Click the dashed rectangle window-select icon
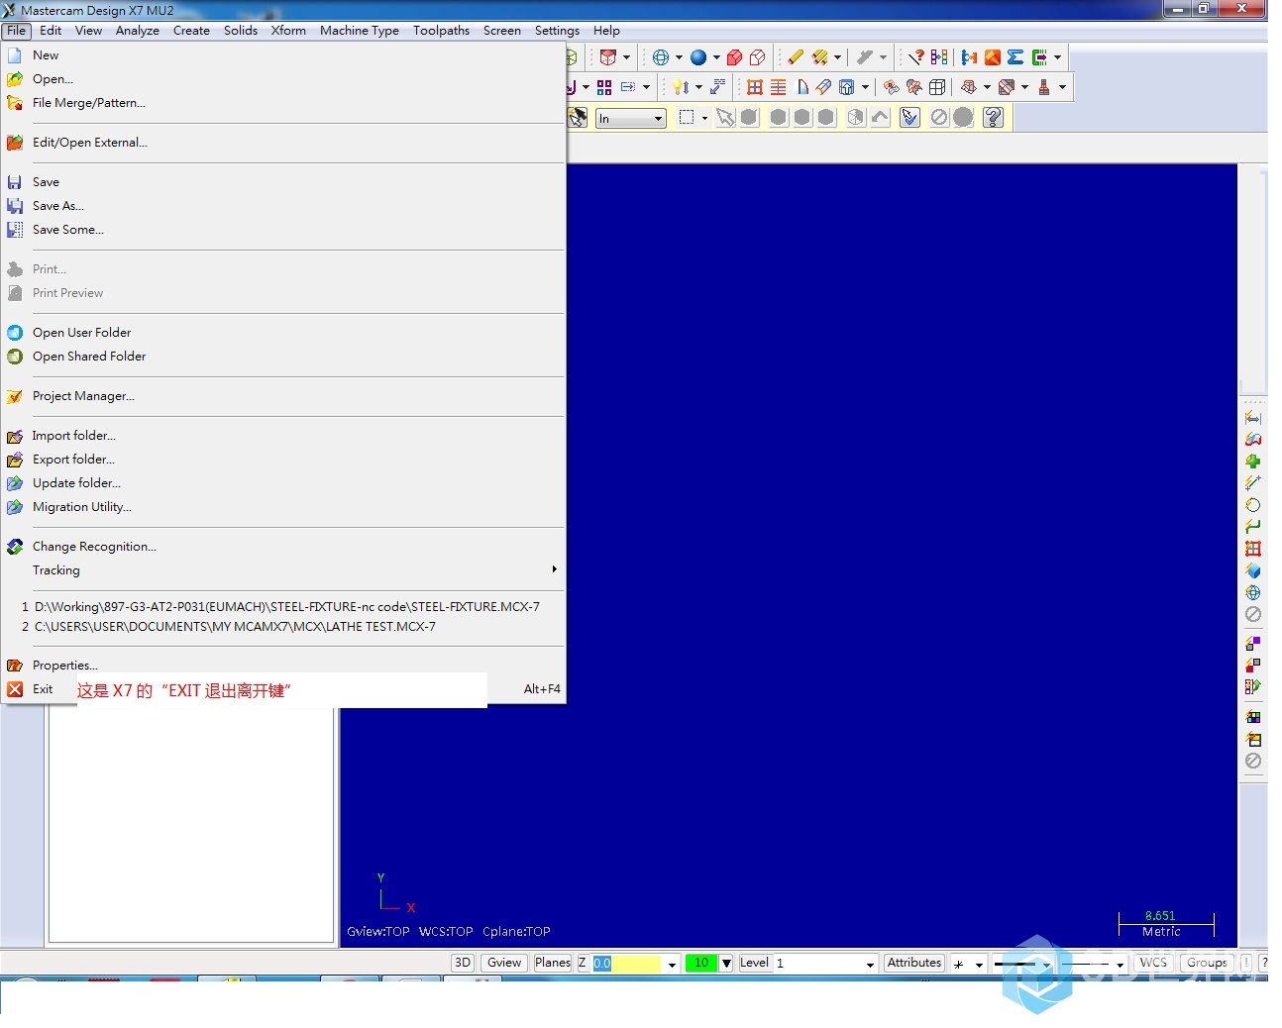 pos(687,118)
